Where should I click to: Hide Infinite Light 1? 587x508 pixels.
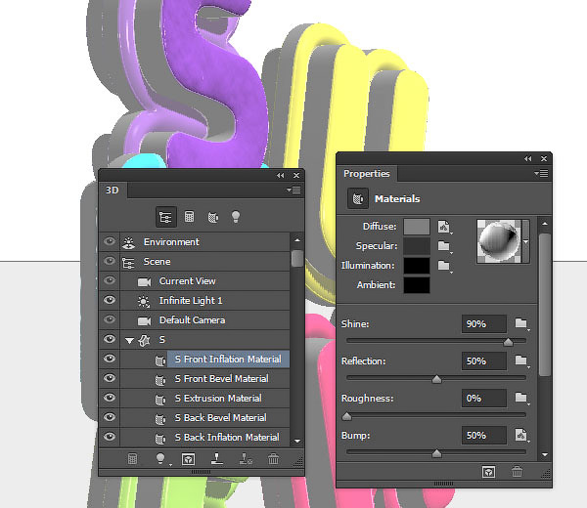(x=110, y=300)
